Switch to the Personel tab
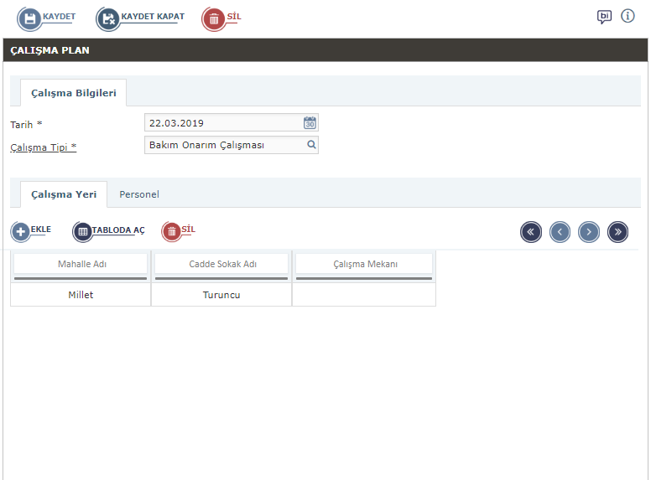The width and height of the screenshot is (651, 480). pos(139,194)
